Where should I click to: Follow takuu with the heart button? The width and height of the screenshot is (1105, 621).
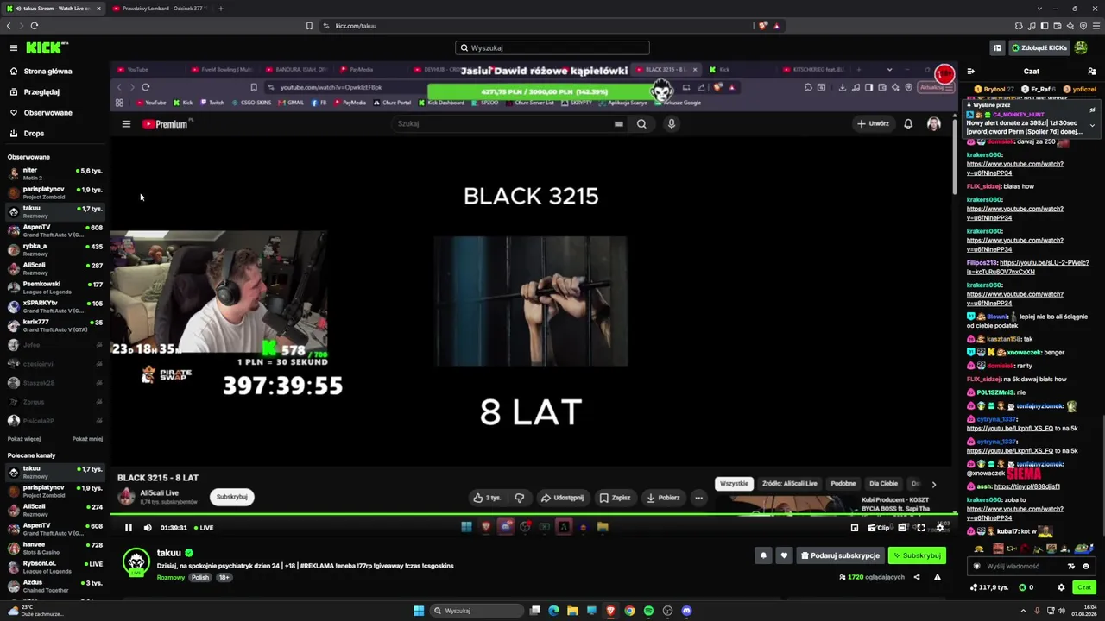coord(784,555)
